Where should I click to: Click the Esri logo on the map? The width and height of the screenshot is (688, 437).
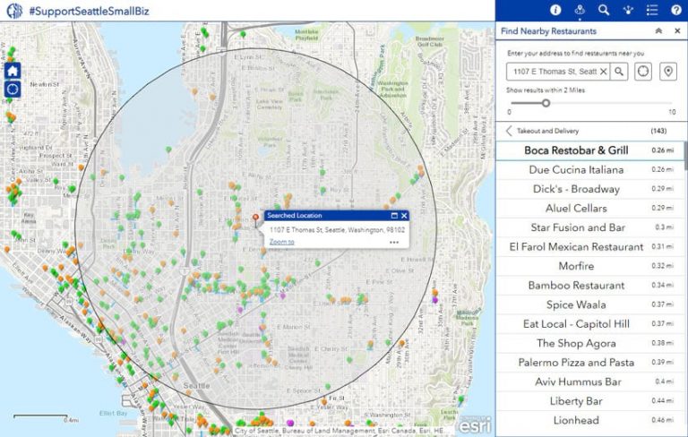pyautogui.click(x=475, y=424)
